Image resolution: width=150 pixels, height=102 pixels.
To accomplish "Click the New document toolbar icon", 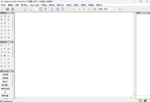I will click(3, 9).
